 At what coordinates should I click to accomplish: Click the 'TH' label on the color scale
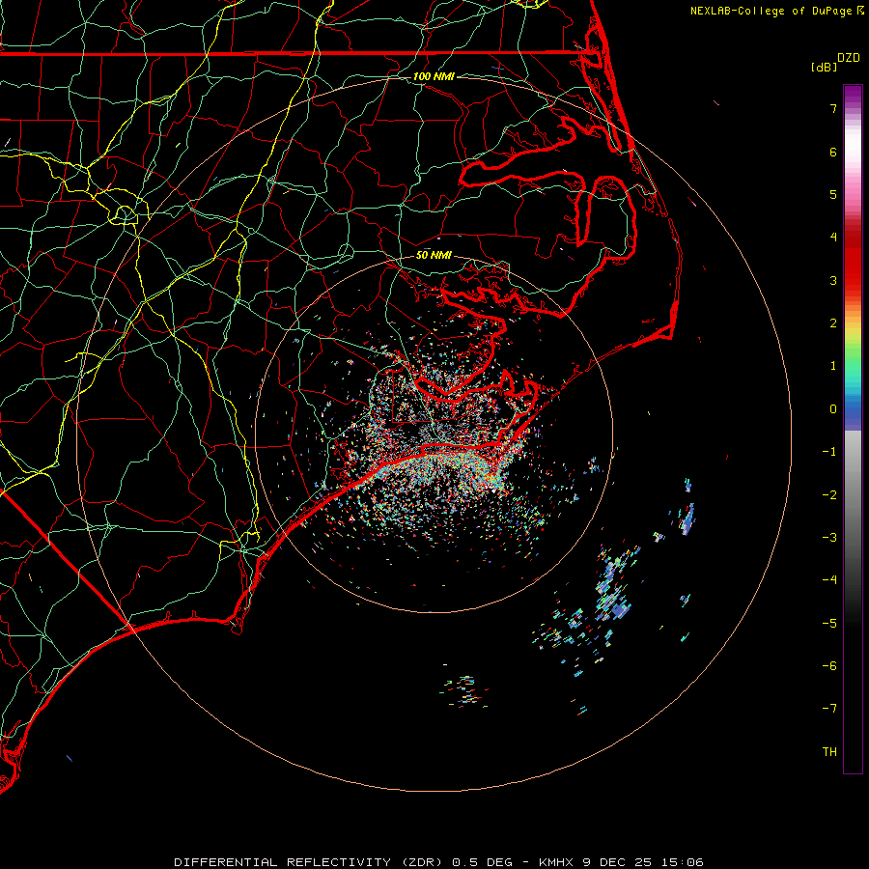[x=829, y=752]
